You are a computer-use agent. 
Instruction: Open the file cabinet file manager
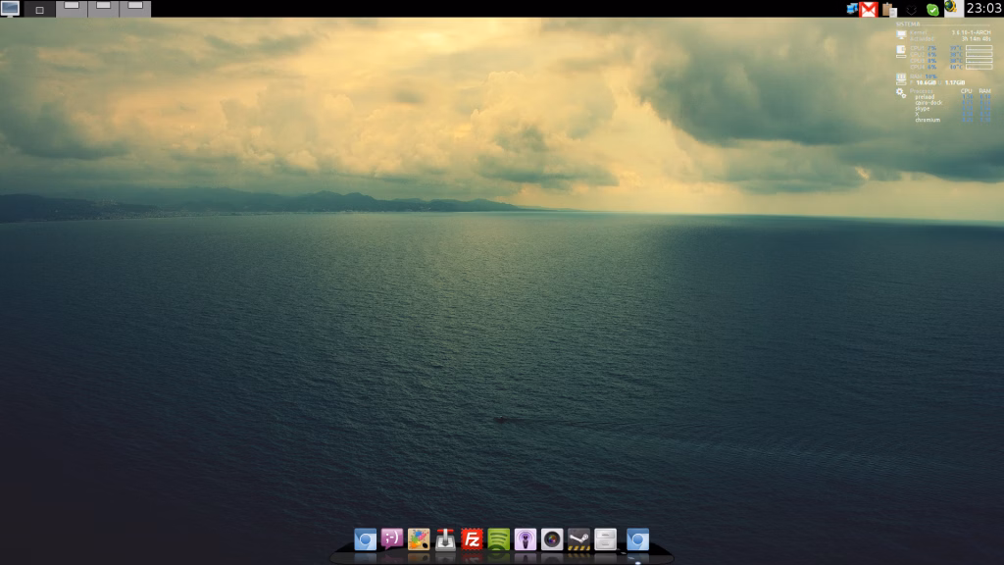(x=605, y=539)
